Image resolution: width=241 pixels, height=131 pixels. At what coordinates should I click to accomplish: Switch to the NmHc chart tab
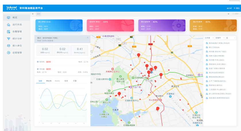coord(57,81)
